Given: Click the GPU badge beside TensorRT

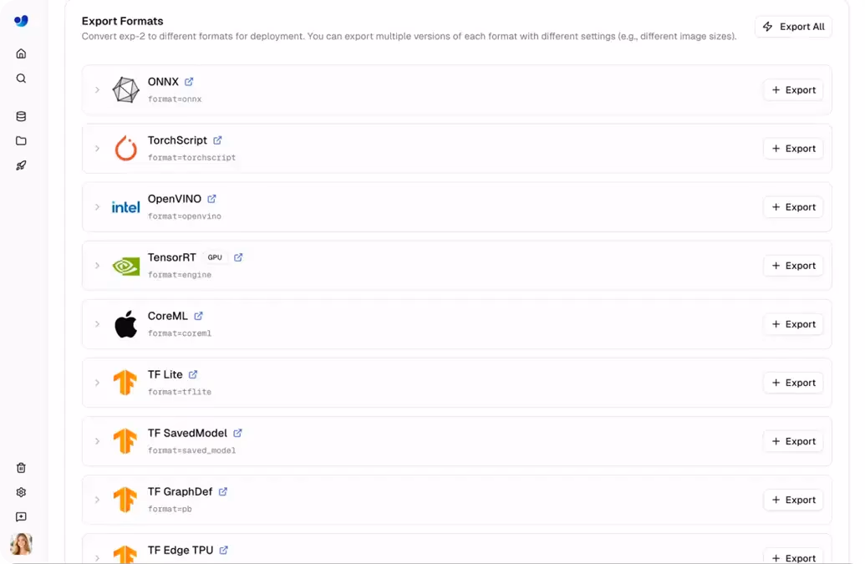Looking at the screenshot, I should 215,257.
